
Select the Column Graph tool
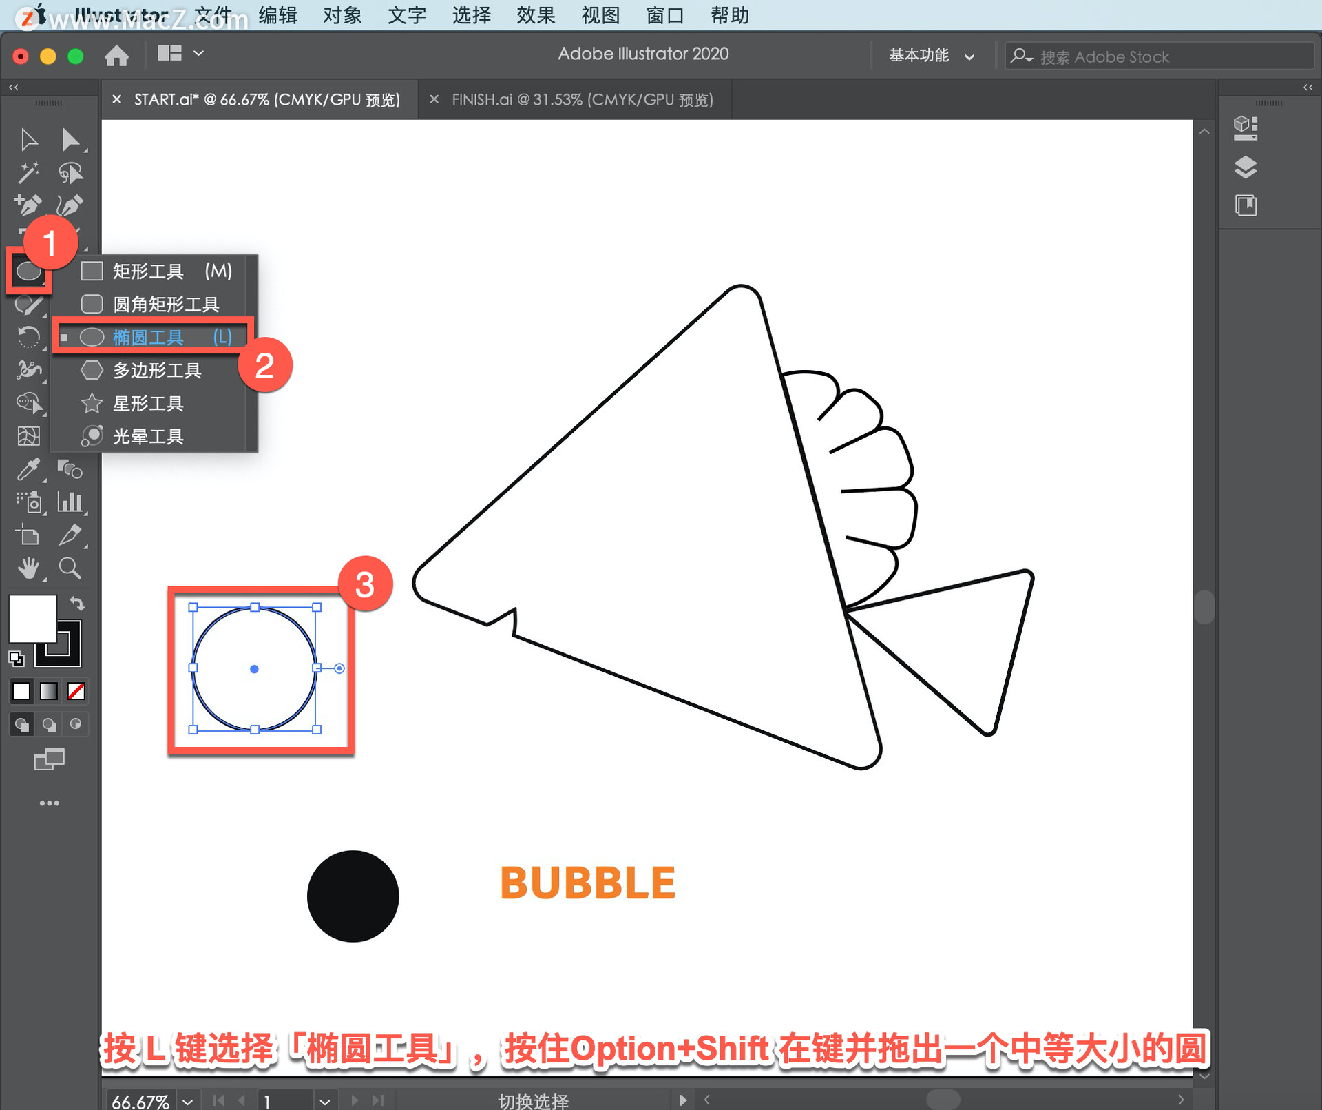(70, 502)
